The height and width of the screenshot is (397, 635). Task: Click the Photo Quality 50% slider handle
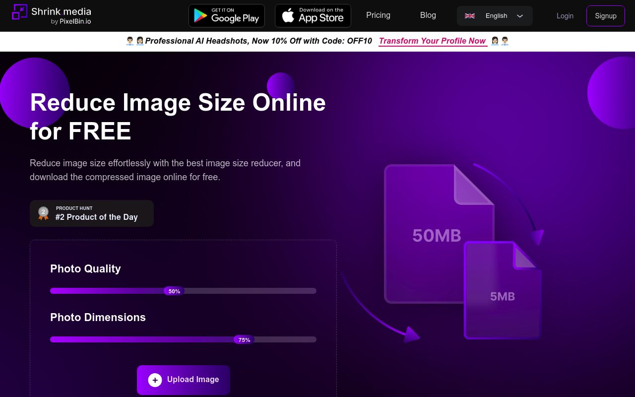coord(174,291)
